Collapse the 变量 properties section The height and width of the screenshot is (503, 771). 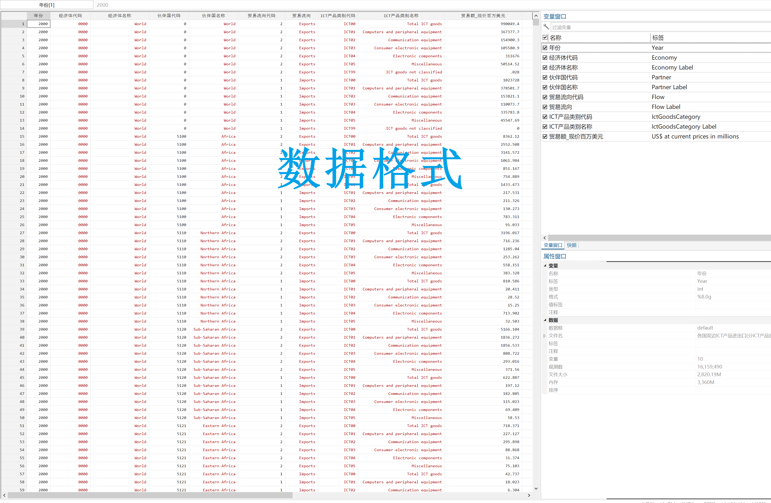tap(545, 266)
